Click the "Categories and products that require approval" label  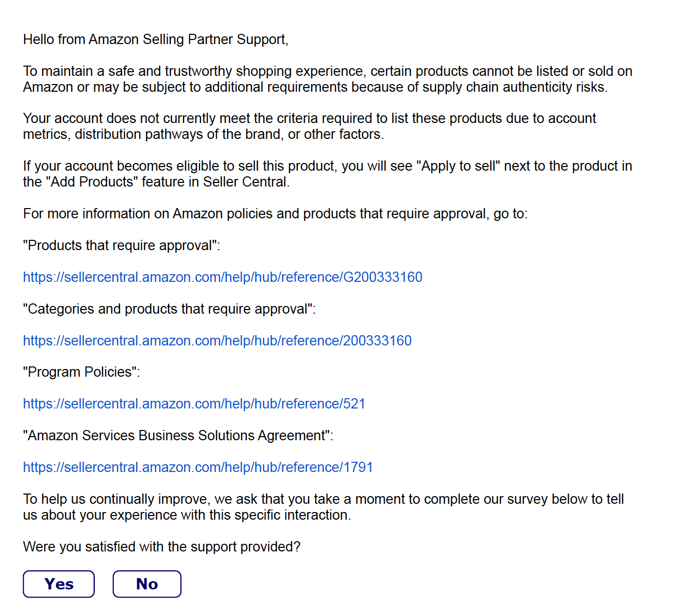pyautogui.click(x=169, y=309)
